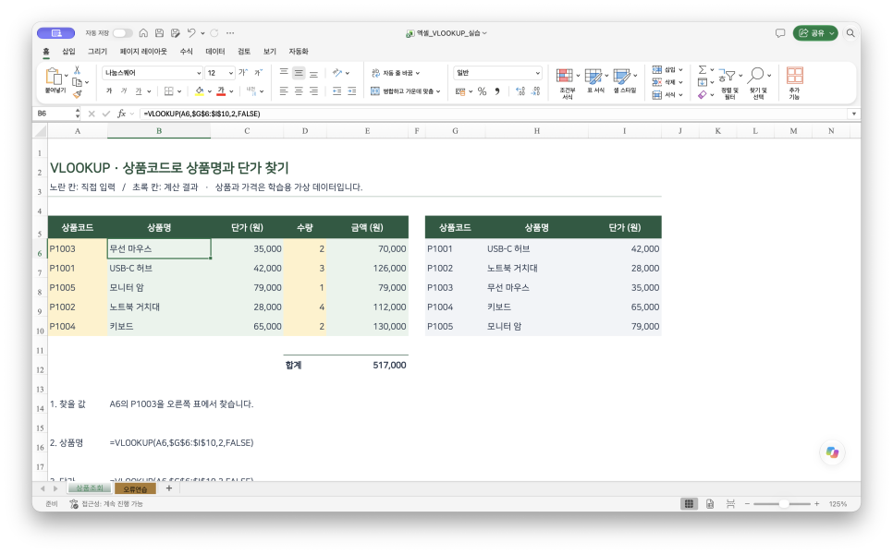The width and height of the screenshot is (893, 554).
Task: Switch to page layout view button
Action: click(x=710, y=504)
